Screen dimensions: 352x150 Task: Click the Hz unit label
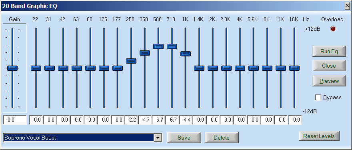tap(306, 20)
